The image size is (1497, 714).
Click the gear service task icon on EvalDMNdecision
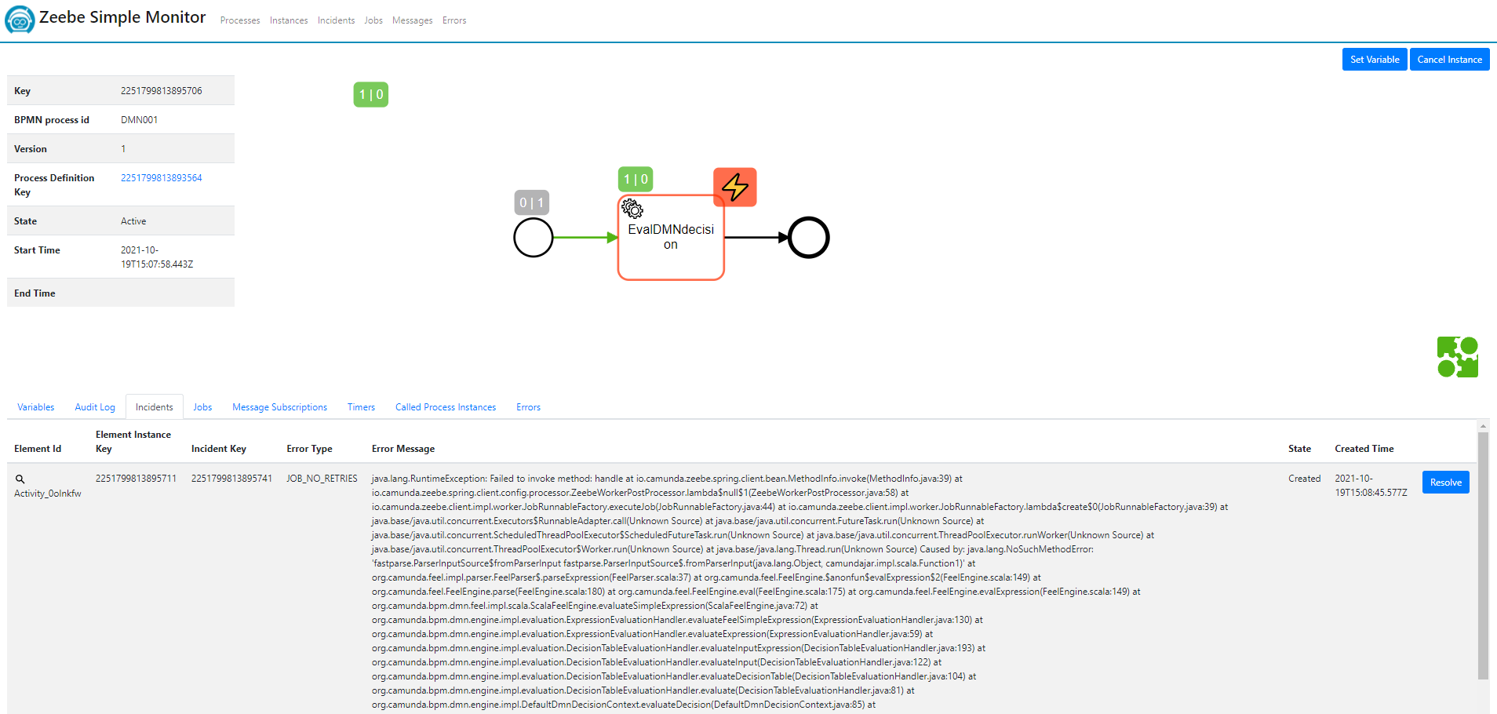(x=632, y=209)
